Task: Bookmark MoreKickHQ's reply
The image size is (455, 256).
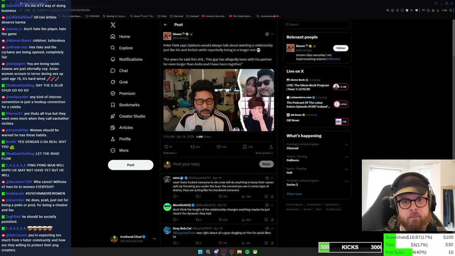Action: click(x=266, y=220)
